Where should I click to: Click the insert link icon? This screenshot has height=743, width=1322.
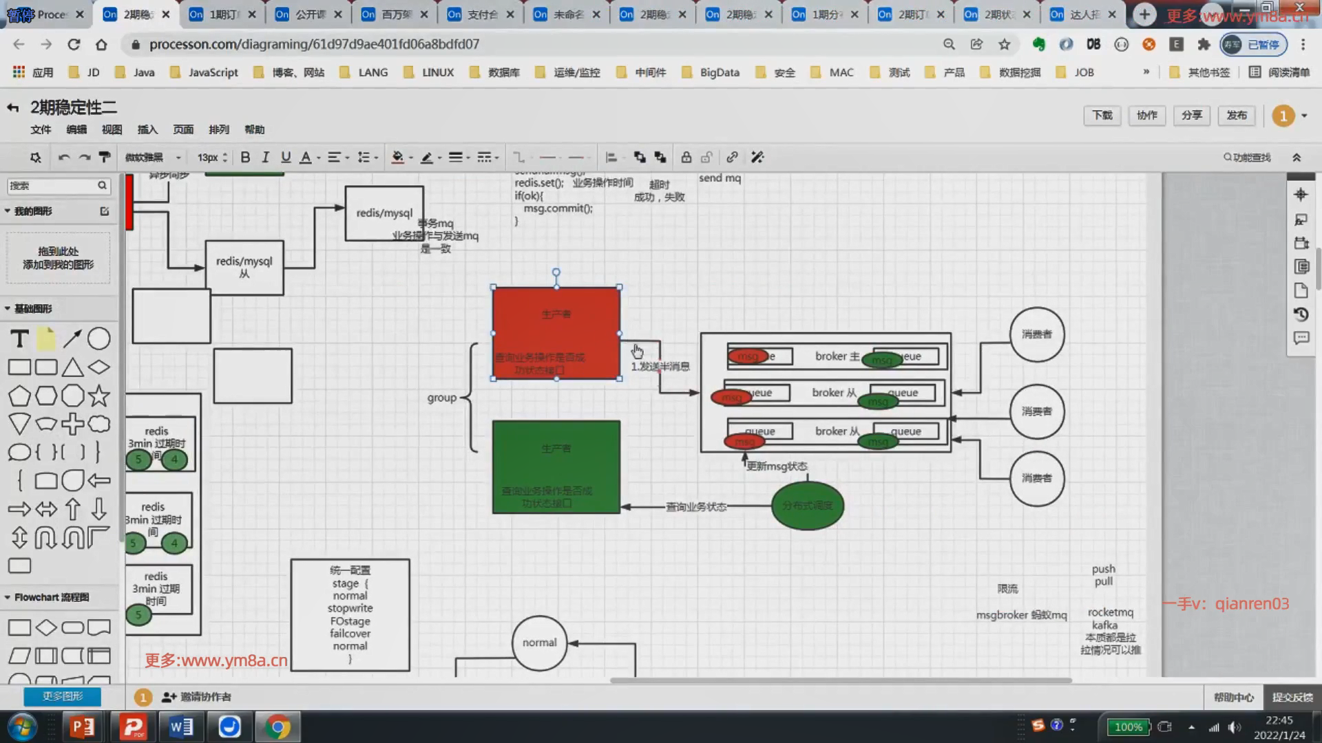point(732,158)
